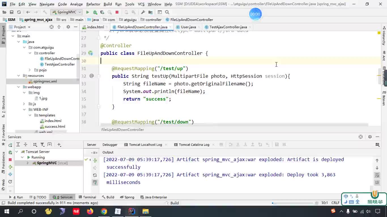Collapse the Tomcat Server tree node
The width and height of the screenshot is (387, 217).
tap(17, 152)
